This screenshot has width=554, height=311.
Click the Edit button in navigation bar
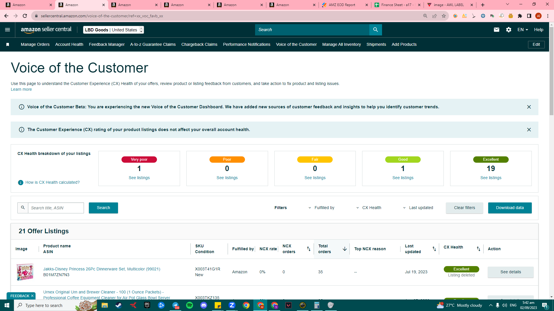tap(536, 44)
